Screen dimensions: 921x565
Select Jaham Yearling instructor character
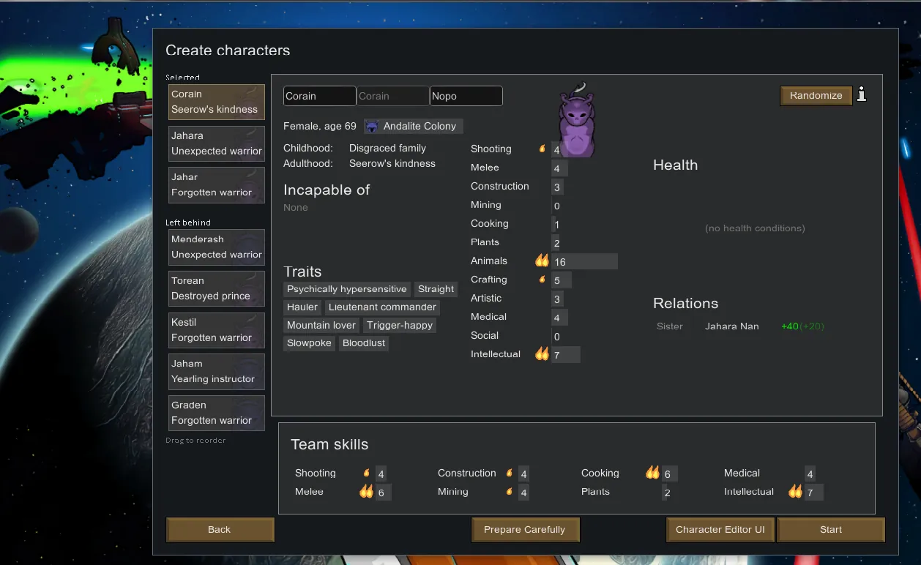pos(216,371)
